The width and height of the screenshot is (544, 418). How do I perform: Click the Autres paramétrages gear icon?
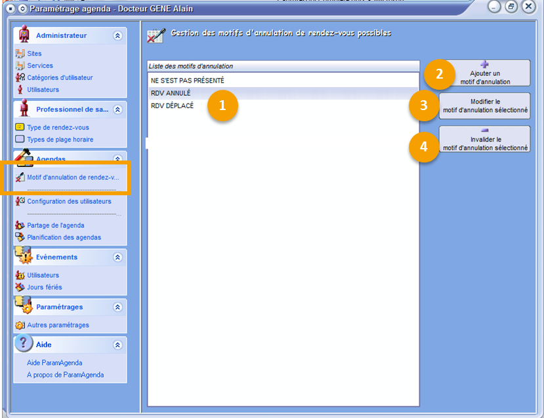[x=20, y=325]
